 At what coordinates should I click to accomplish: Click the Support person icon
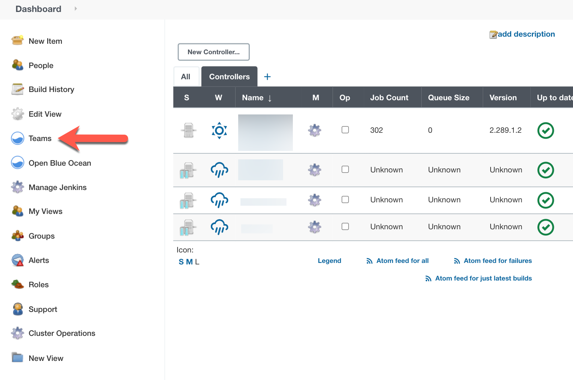[18, 309]
